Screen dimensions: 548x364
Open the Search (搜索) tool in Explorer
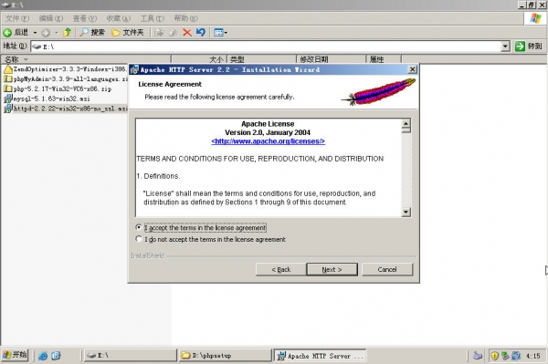point(92,33)
